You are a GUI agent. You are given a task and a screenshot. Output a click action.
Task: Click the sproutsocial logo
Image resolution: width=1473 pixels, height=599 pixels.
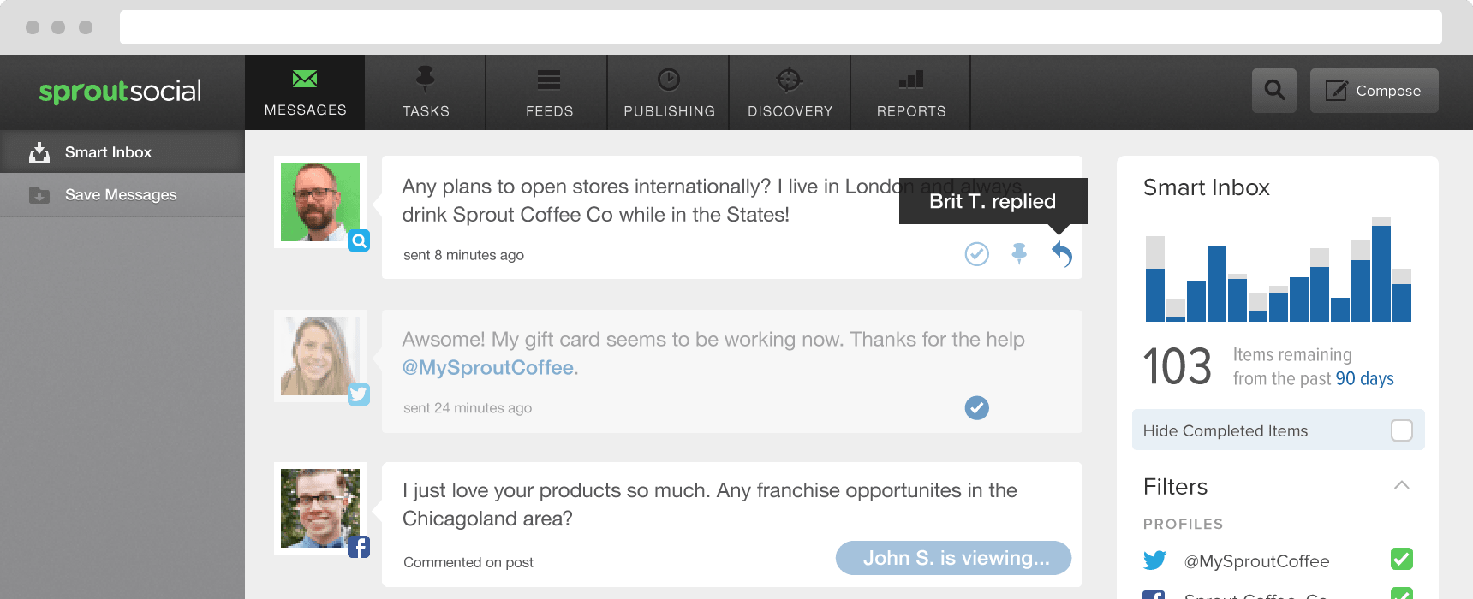[120, 91]
